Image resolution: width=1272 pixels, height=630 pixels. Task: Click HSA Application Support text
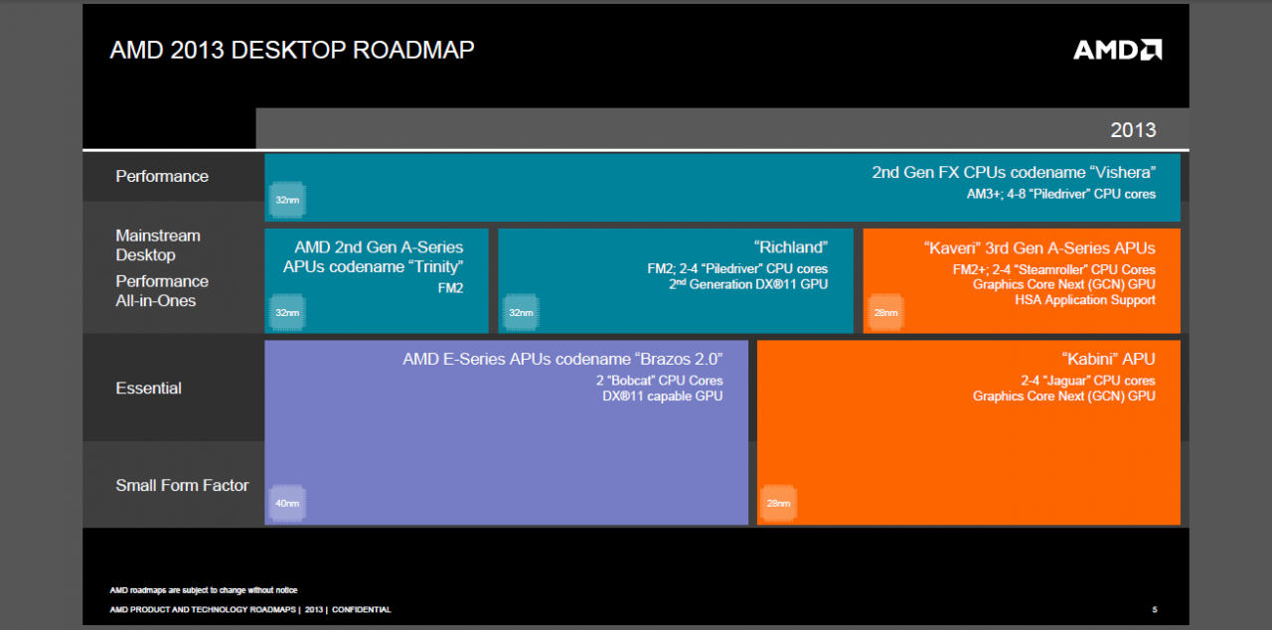(x=1085, y=300)
